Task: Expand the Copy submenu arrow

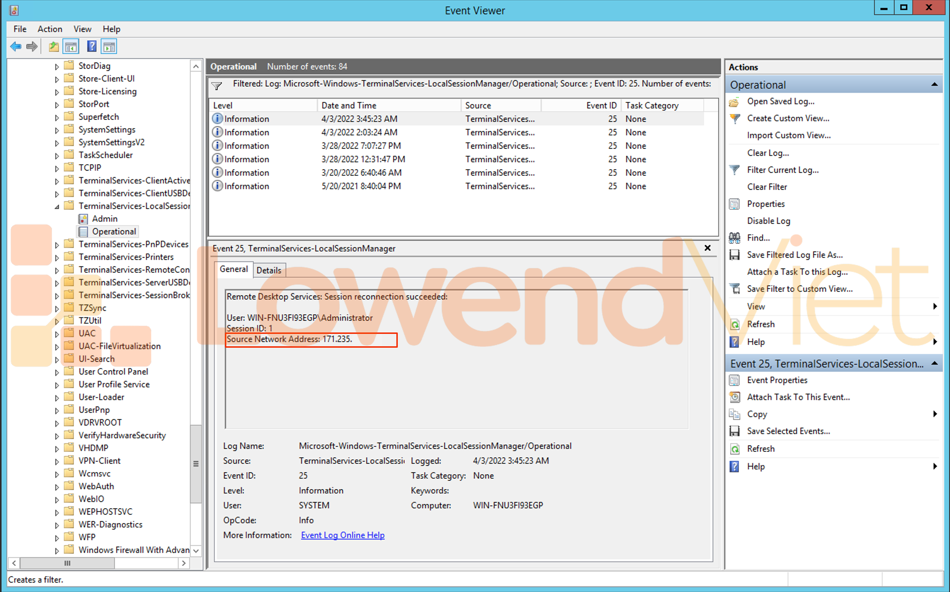Action: tap(935, 414)
